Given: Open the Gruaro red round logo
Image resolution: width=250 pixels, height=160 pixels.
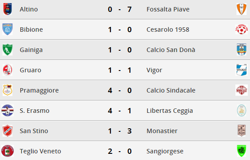Looking at the screenshot, I should point(8,70).
